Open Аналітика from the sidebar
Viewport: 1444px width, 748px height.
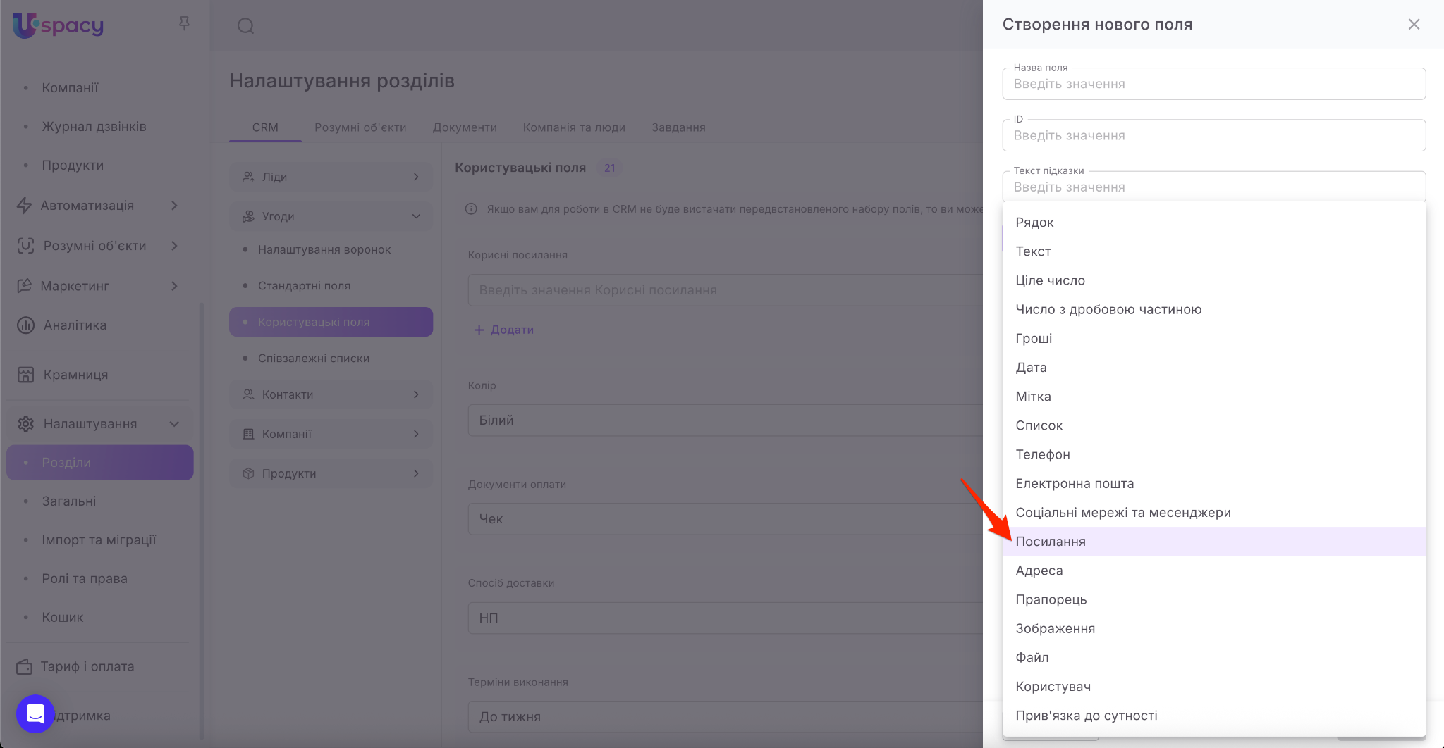75,325
